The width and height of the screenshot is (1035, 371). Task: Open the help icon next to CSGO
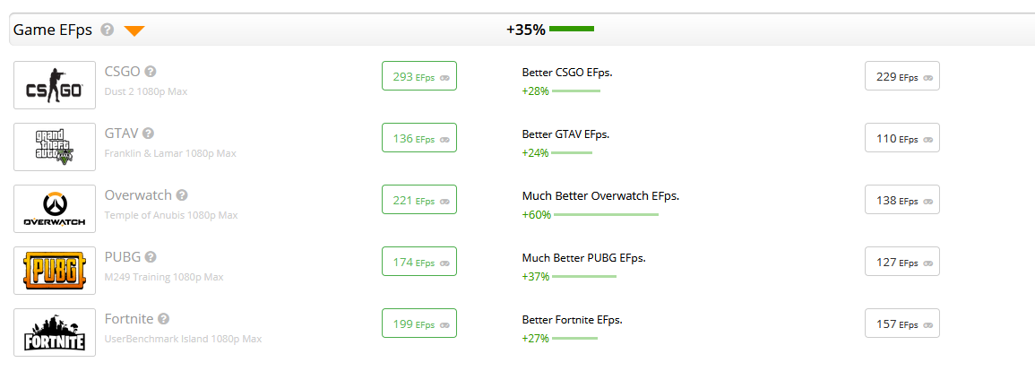coord(151,72)
